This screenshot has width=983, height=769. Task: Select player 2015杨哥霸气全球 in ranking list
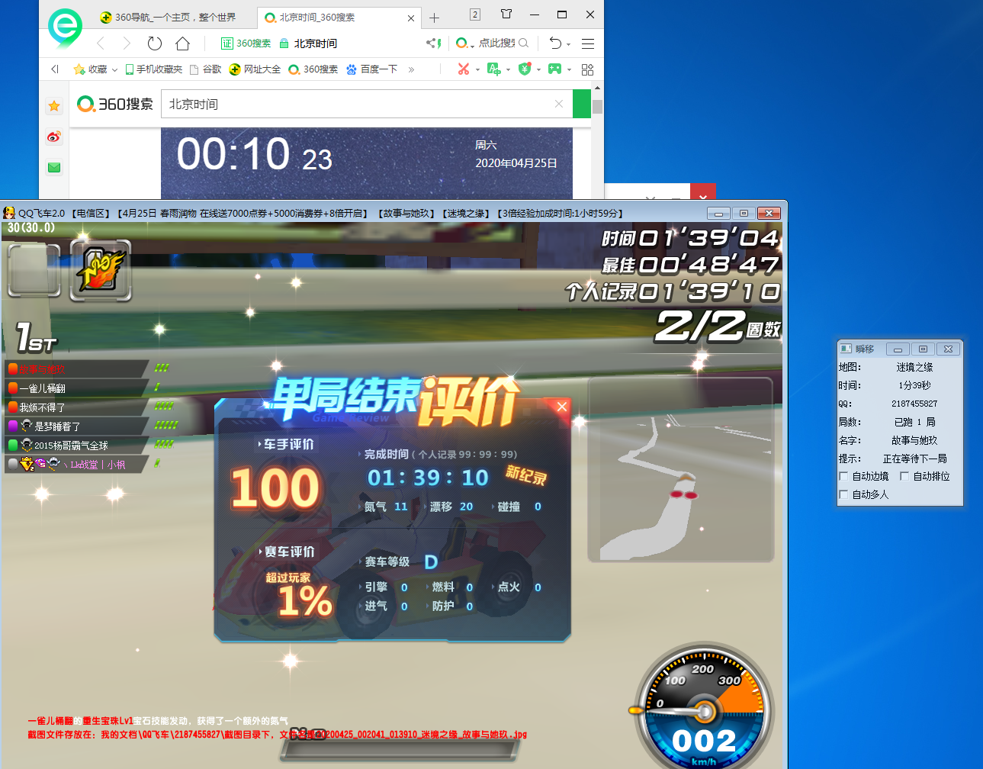(76, 445)
